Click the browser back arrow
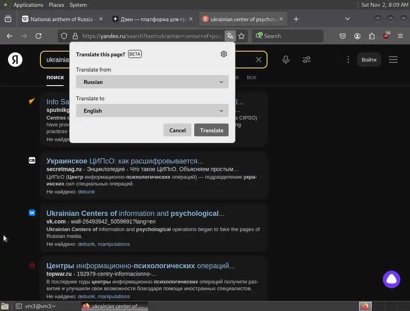 (10, 36)
